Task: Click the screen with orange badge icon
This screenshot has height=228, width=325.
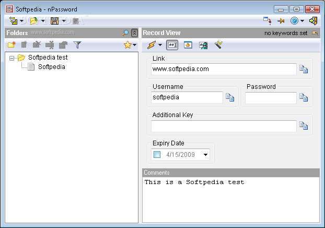Action: 188,45
